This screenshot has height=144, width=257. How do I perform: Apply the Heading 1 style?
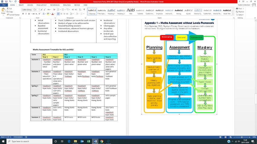(x=111, y=11)
